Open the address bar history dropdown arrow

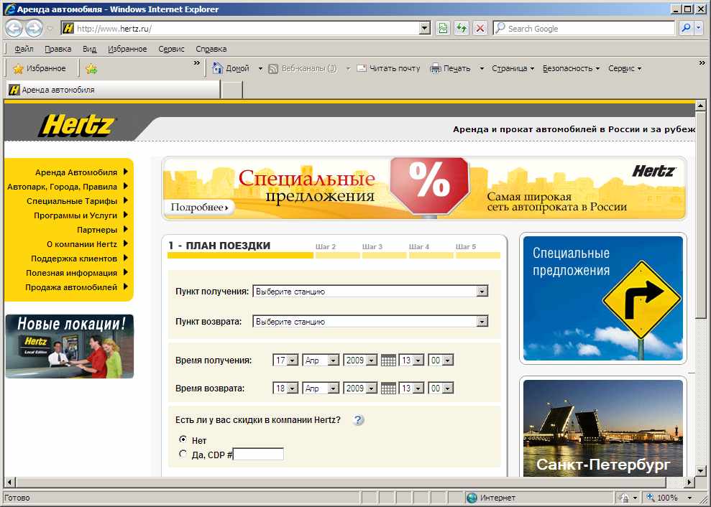pos(424,28)
